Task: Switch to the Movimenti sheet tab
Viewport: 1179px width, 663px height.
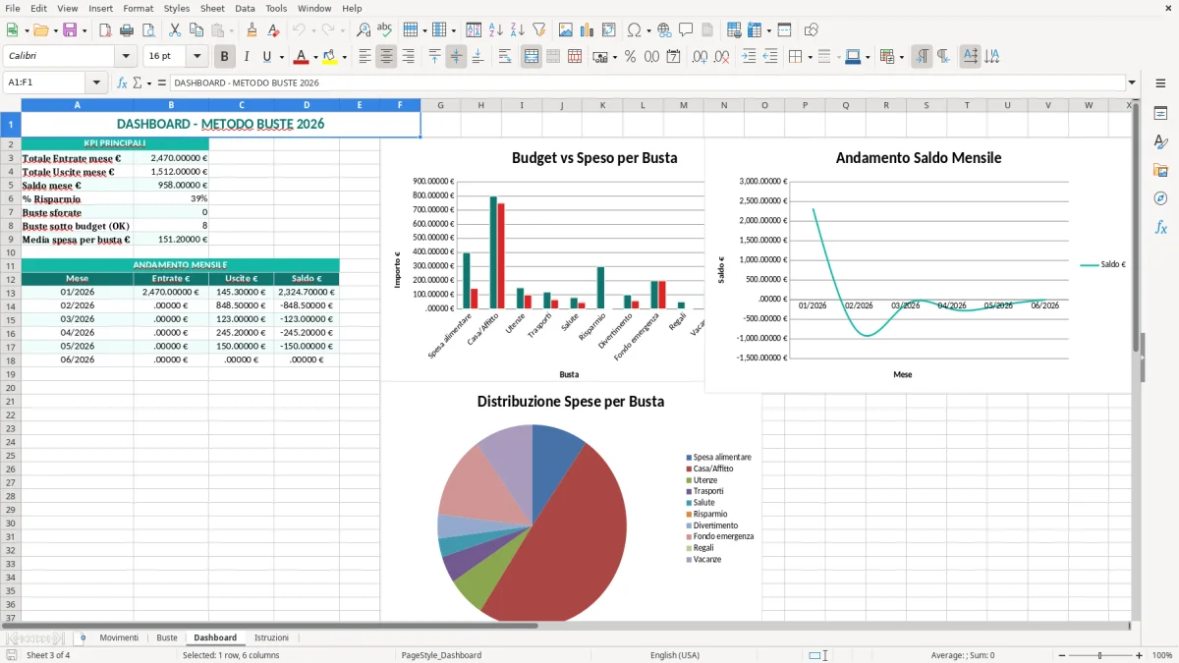Action: pyautogui.click(x=119, y=637)
